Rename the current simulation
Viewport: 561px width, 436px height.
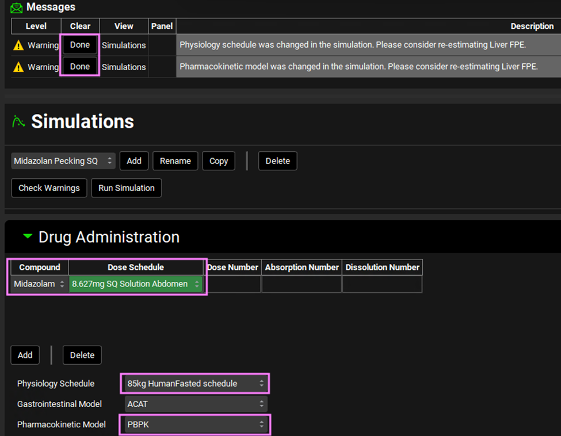(x=175, y=161)
